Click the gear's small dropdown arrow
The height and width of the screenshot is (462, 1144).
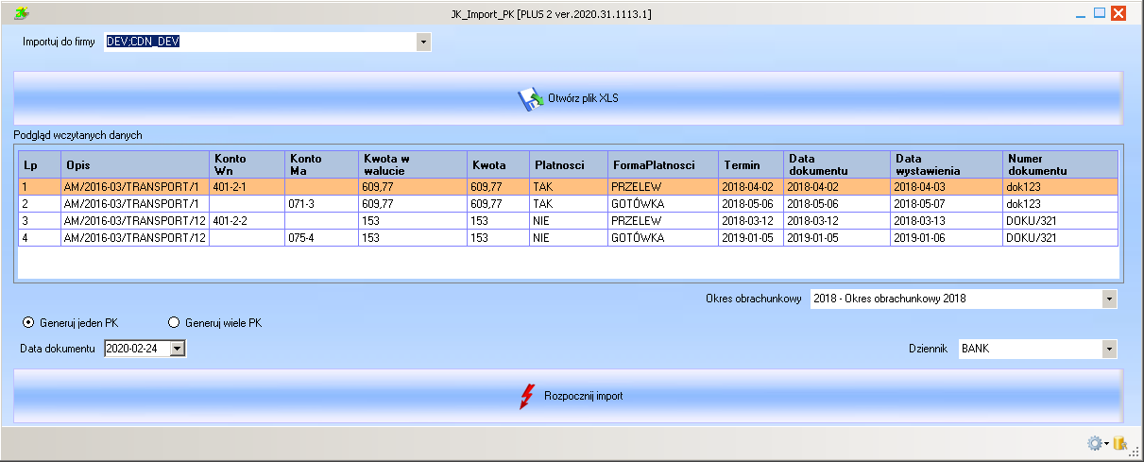pos(1106,444)
